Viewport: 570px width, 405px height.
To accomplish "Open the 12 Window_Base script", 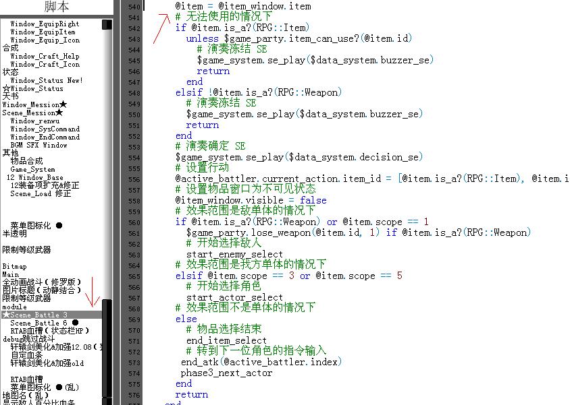I will (x=35, y=177).
